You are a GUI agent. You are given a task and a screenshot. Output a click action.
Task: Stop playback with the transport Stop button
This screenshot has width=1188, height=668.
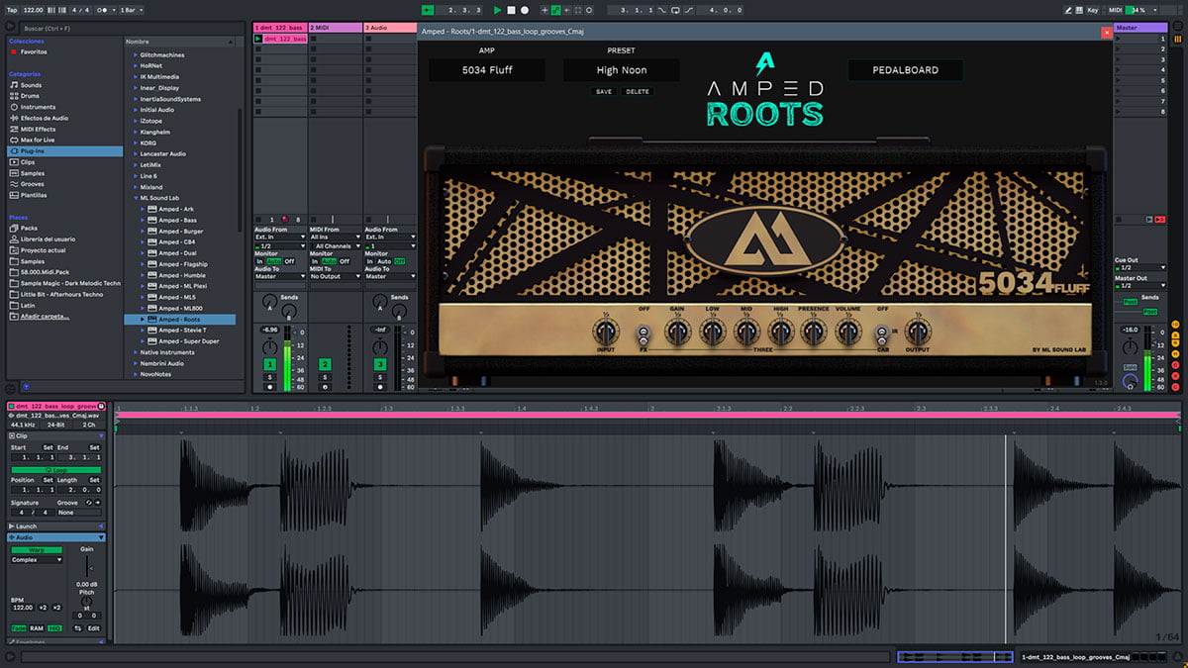(x=511, y=10)
